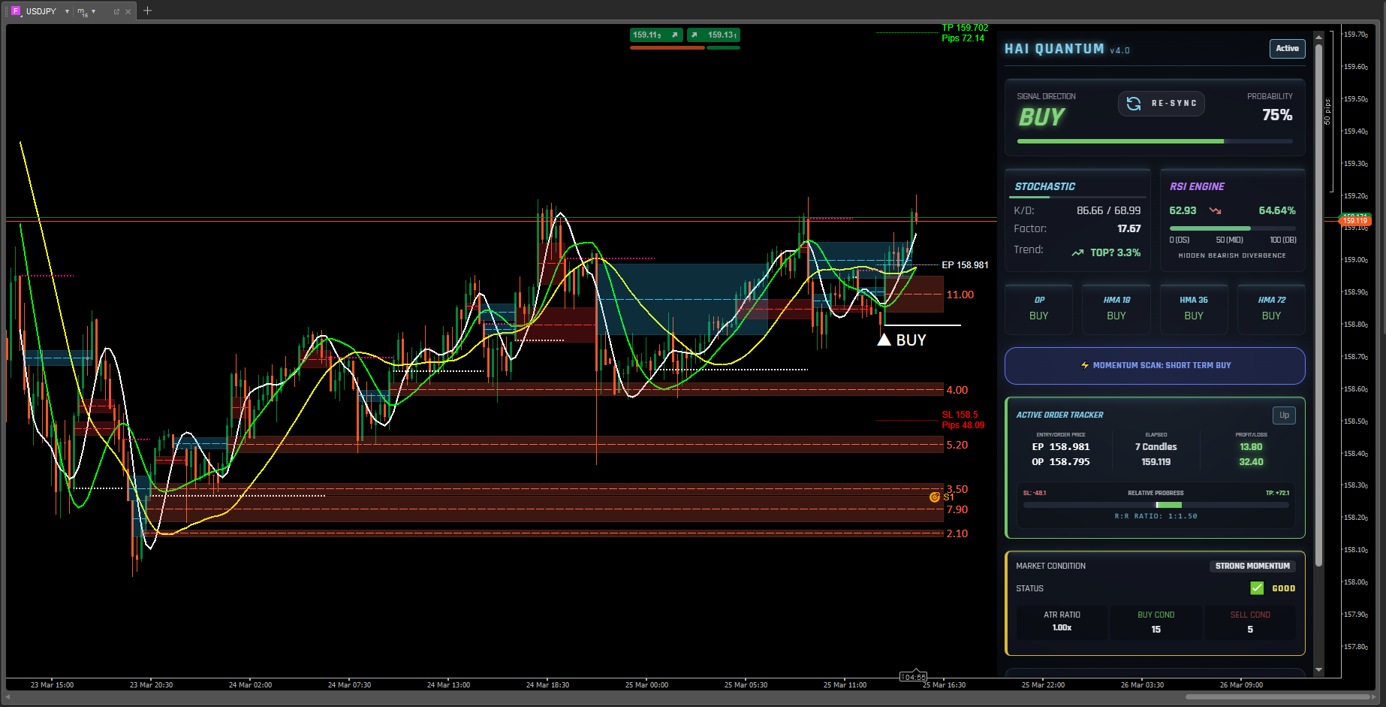Detach chart using the pop-out icon

tap(116, 11)
